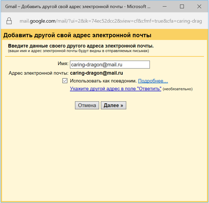
Task: Click the (необязательно) note text
Action: (x=178, y=89)
